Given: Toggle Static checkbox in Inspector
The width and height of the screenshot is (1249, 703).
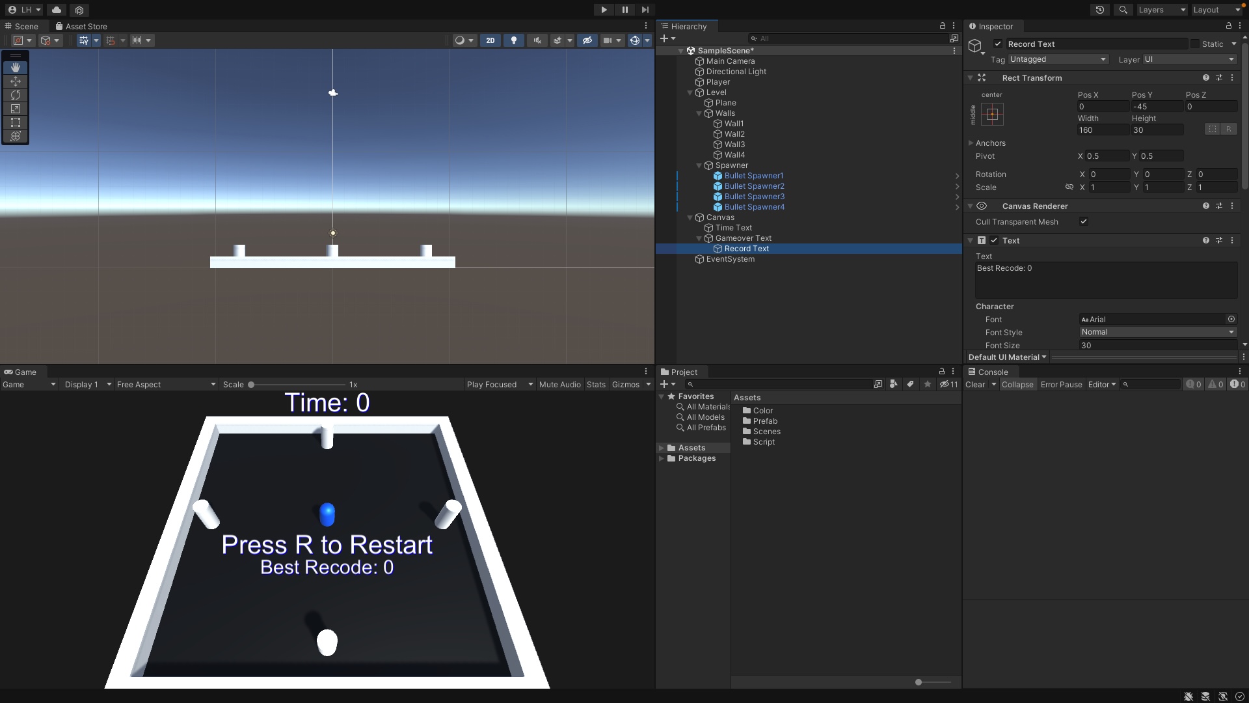Looking at the screenshot, I should [x=1195, y=44].
